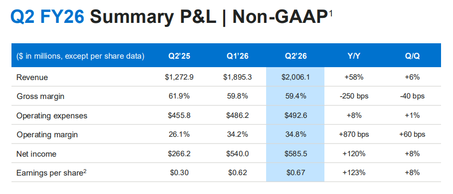The height and width of the screenshot is (194, 453).
Task: Click the Q2'26 net income $585.5 cell
Action: (x=295, y=154)
